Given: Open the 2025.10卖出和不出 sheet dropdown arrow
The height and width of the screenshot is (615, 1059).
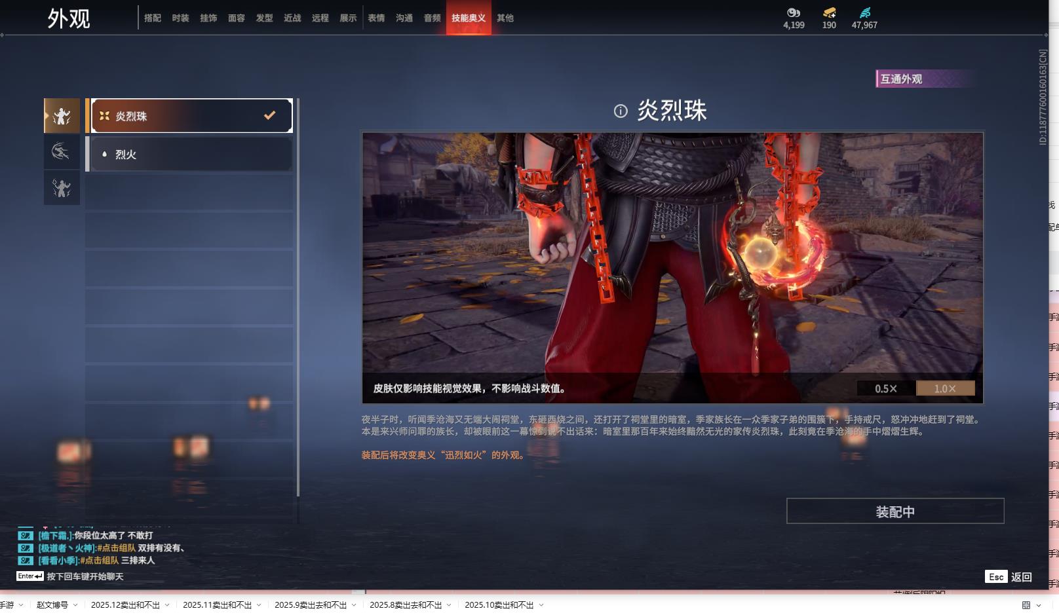Looking at the screenshot, I should (541, 605).
